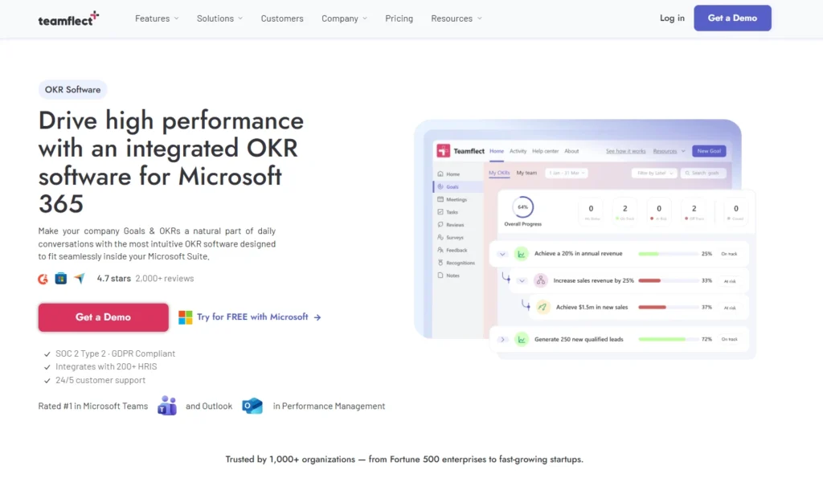
Task: Expand the Resources menu in the top navigation
Action: pyautogui.click(x=457, y=18)
